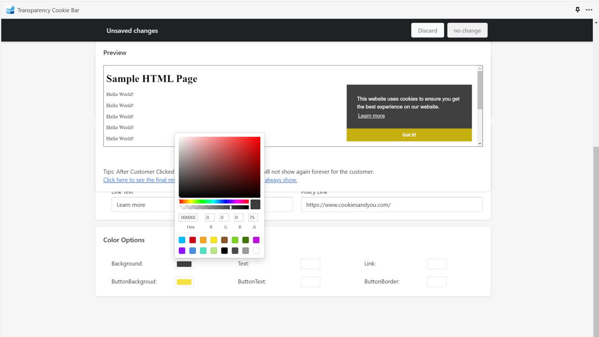Select the light gray preset swatch
The width and height of the screenshot is (599, 337).
(246, 251)
